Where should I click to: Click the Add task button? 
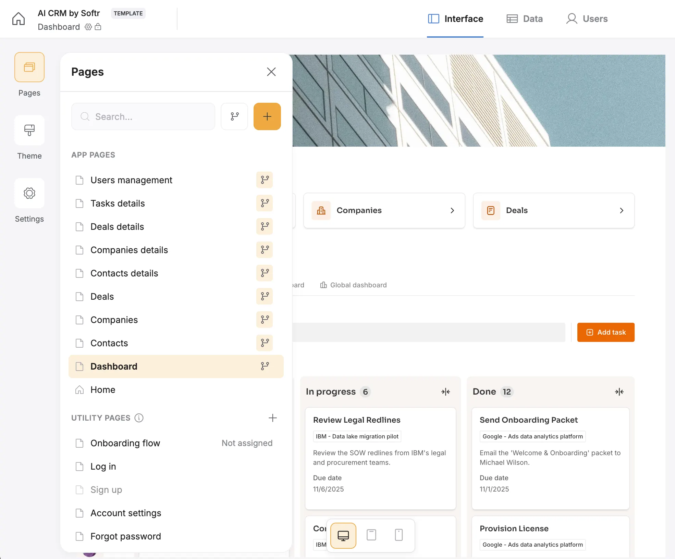[605, 332]
